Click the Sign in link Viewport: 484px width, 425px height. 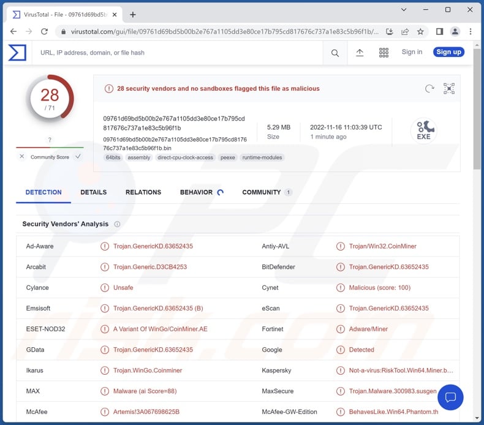point(412,52)
